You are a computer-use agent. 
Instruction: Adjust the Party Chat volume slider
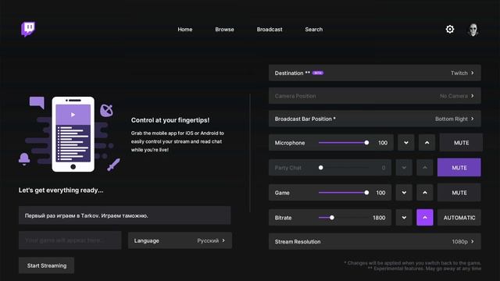point(344,168)
